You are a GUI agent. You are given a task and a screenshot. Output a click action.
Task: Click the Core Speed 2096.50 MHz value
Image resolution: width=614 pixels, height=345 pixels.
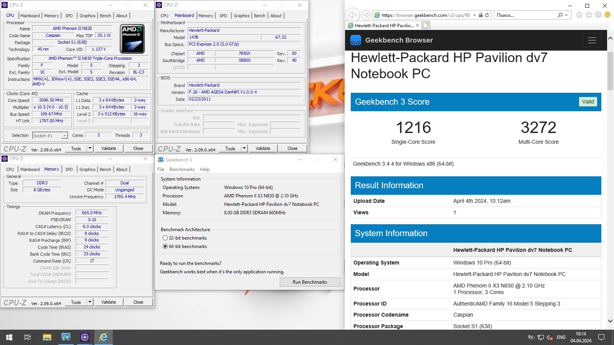pyautogui.click(x=51, y=100)
